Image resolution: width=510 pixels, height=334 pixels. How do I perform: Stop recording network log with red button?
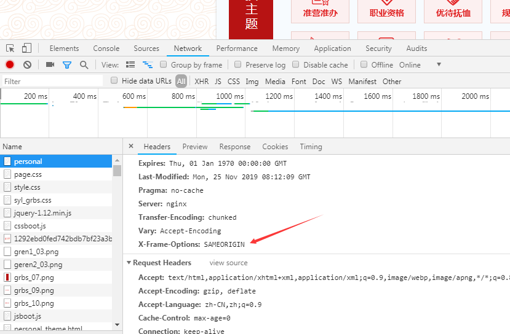coord(10,64)
